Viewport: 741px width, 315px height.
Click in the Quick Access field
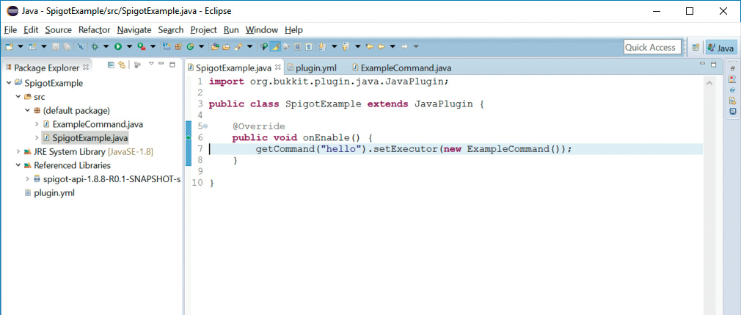[x=653, y=47]
